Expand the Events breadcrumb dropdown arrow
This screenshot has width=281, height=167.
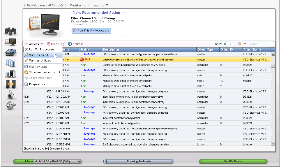(x=107, y=5)
